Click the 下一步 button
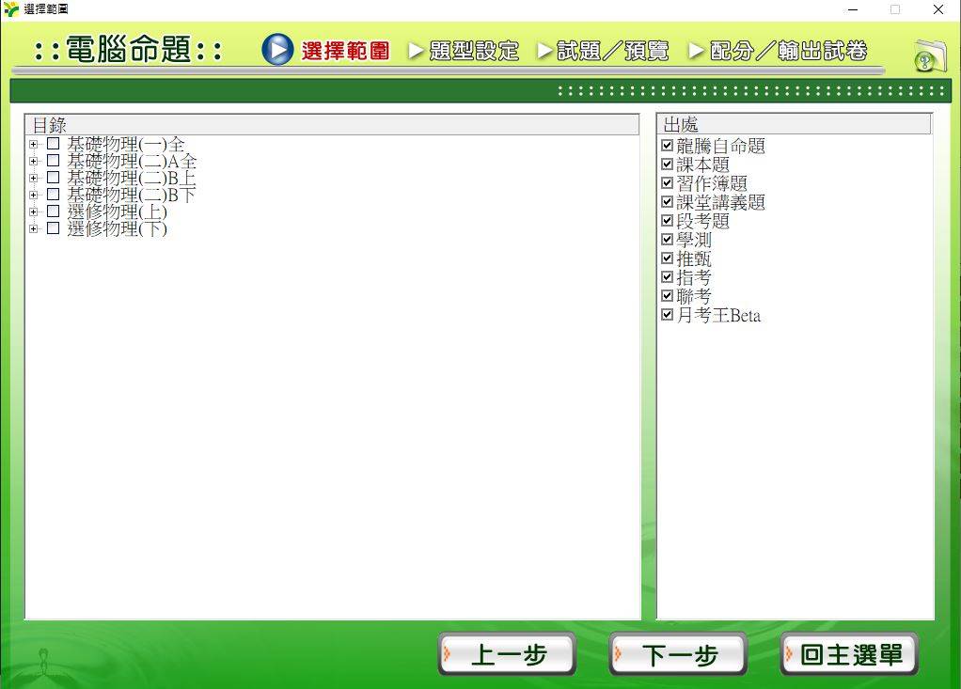The height and width of the screenshot is (689, 961). tap(679, 654)
